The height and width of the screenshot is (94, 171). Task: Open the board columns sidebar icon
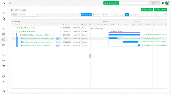pos(4,34)
